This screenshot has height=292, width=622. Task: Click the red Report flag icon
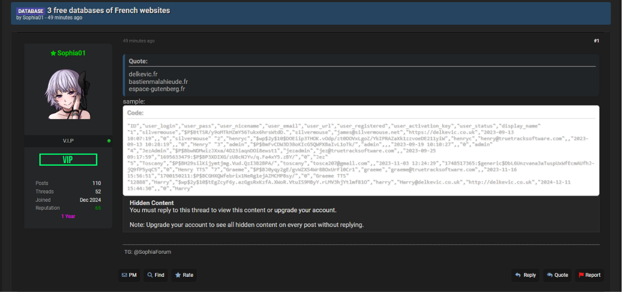click(581, 275)
